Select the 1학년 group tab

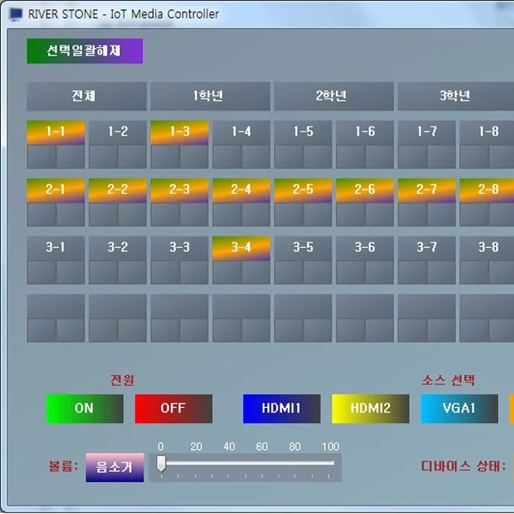point(210,96)
